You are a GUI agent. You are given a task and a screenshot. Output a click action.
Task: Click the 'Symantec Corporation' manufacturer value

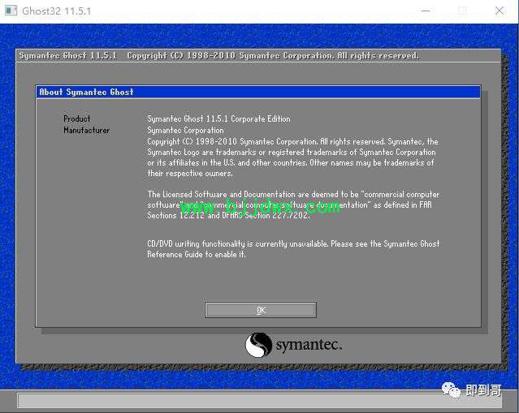tap(185, 131)
